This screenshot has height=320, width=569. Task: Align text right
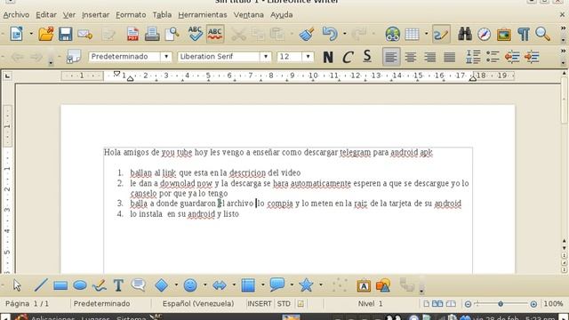tap(430, 57)
